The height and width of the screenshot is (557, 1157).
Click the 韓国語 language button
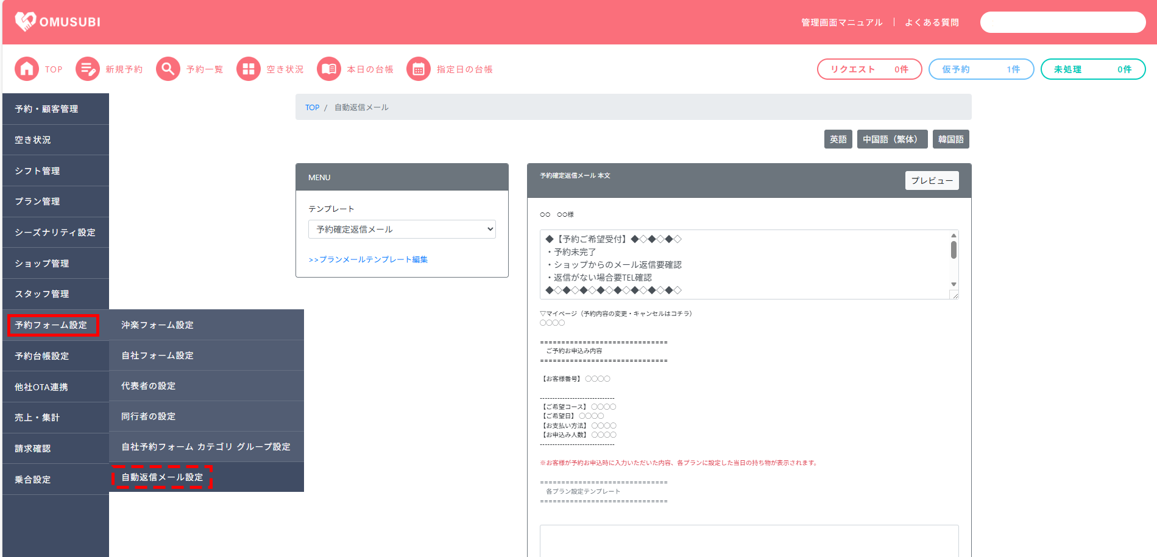click(950, 139)
